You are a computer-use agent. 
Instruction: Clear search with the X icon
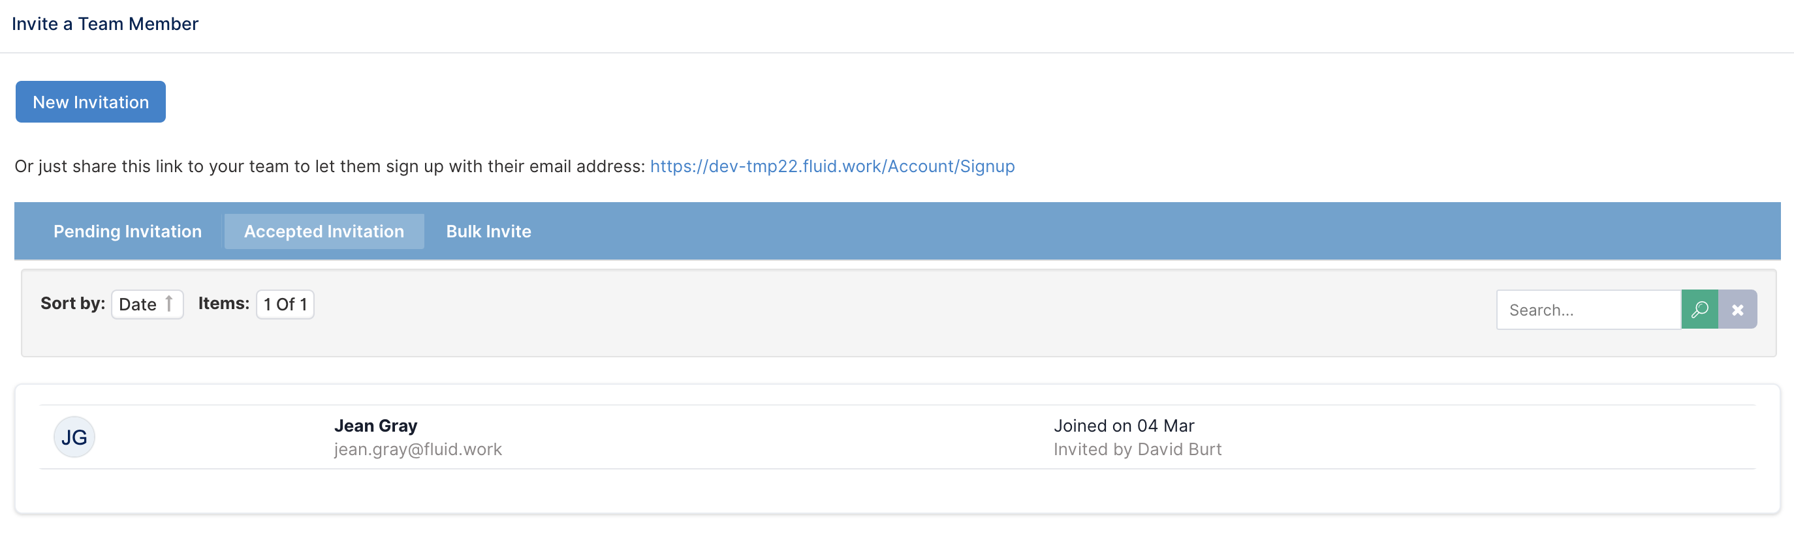[1738, 309]
